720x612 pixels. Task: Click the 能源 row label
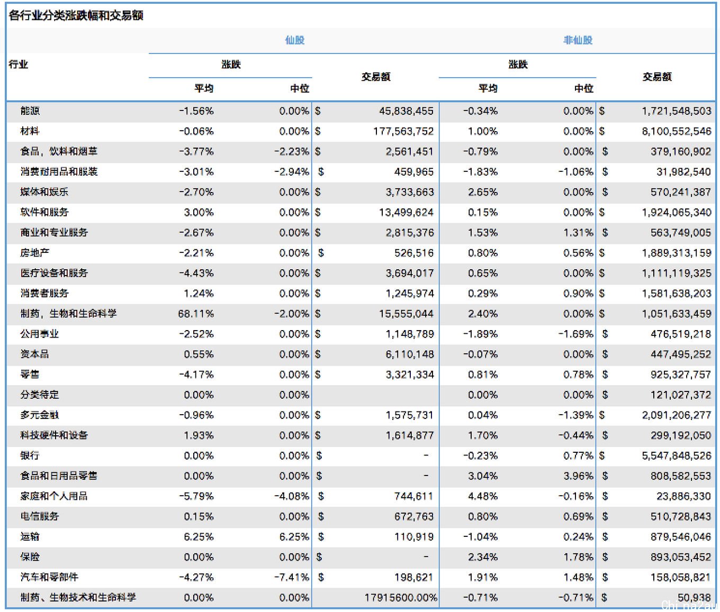[x=30, y=111]
